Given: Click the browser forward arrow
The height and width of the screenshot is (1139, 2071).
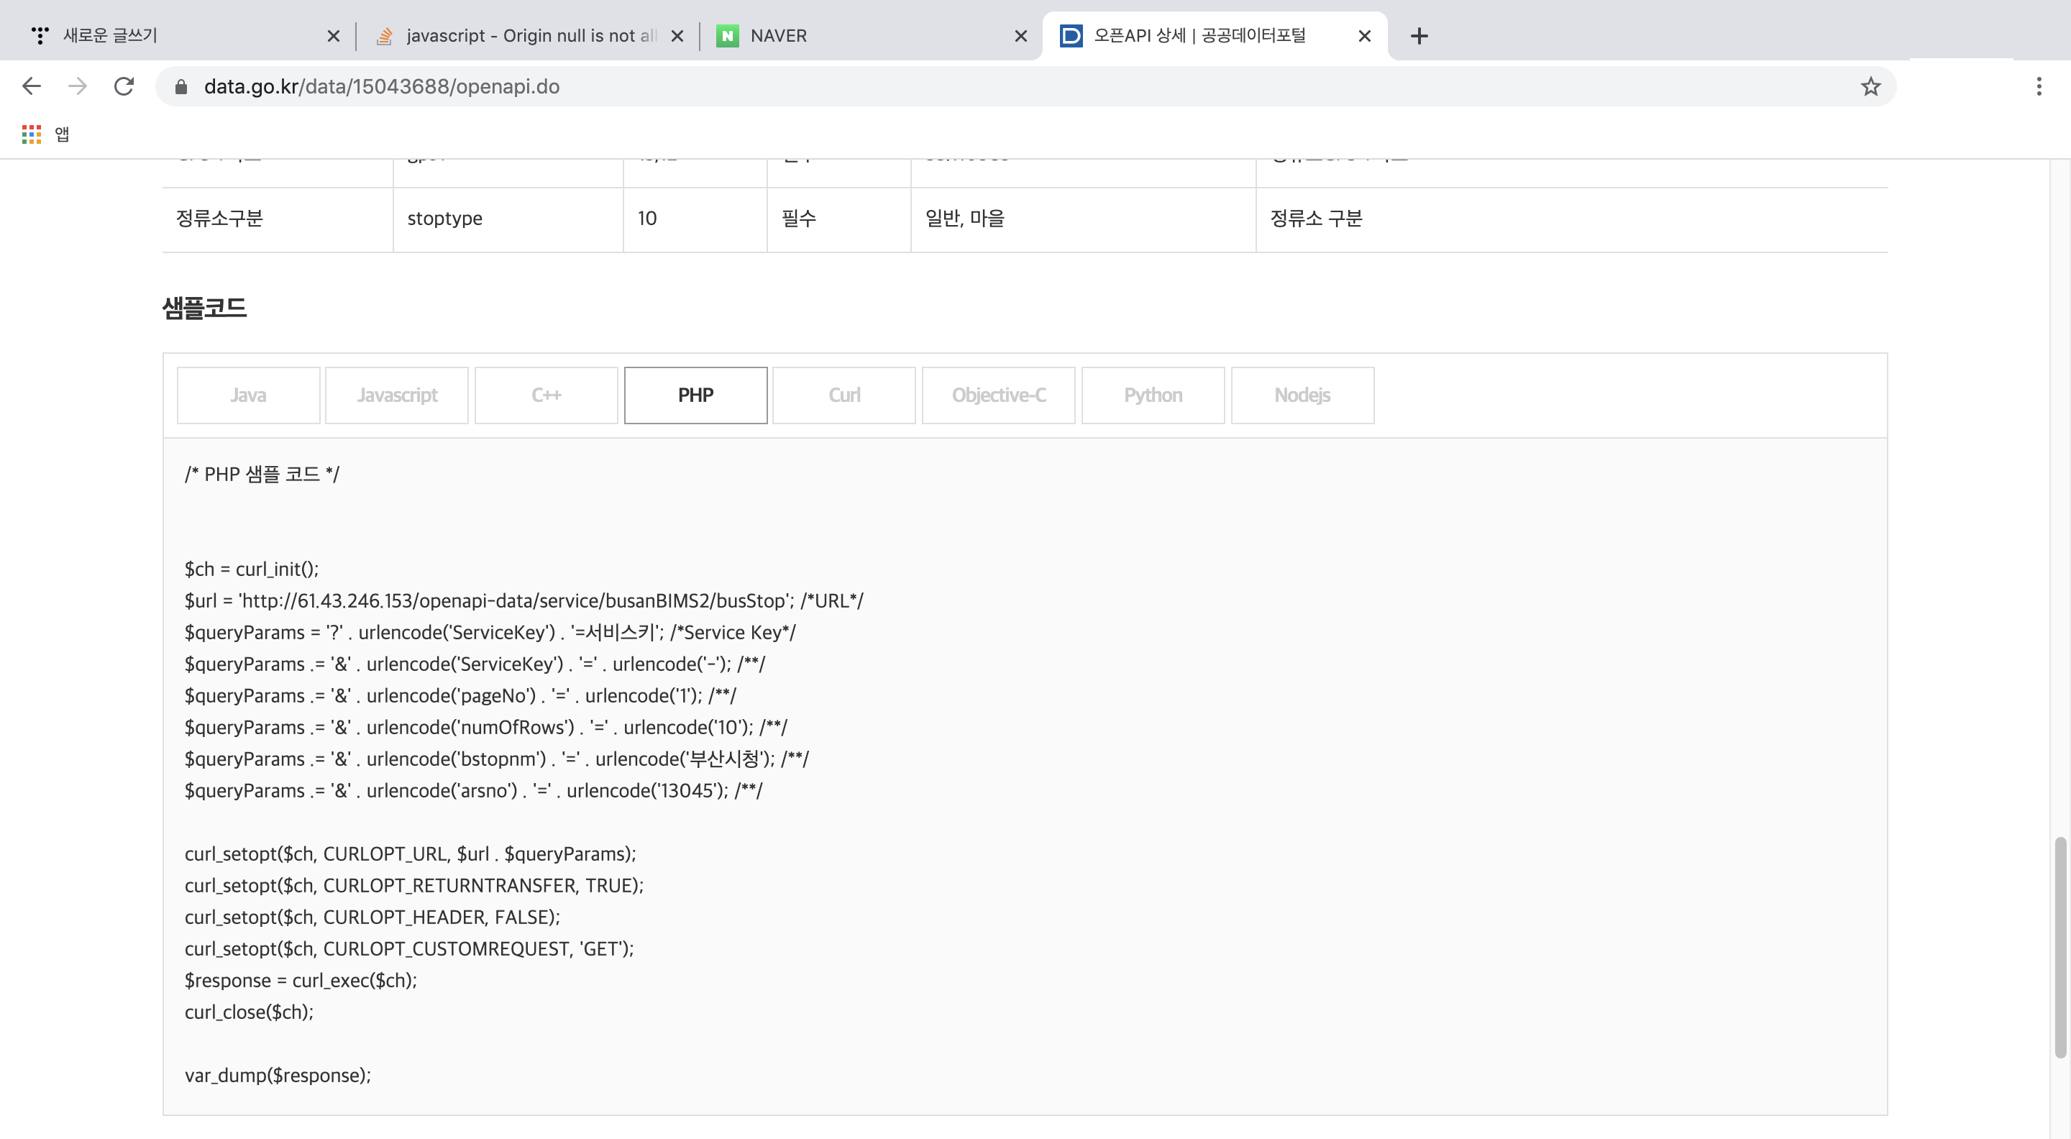Looking at the screenshot, I should 77,86.
